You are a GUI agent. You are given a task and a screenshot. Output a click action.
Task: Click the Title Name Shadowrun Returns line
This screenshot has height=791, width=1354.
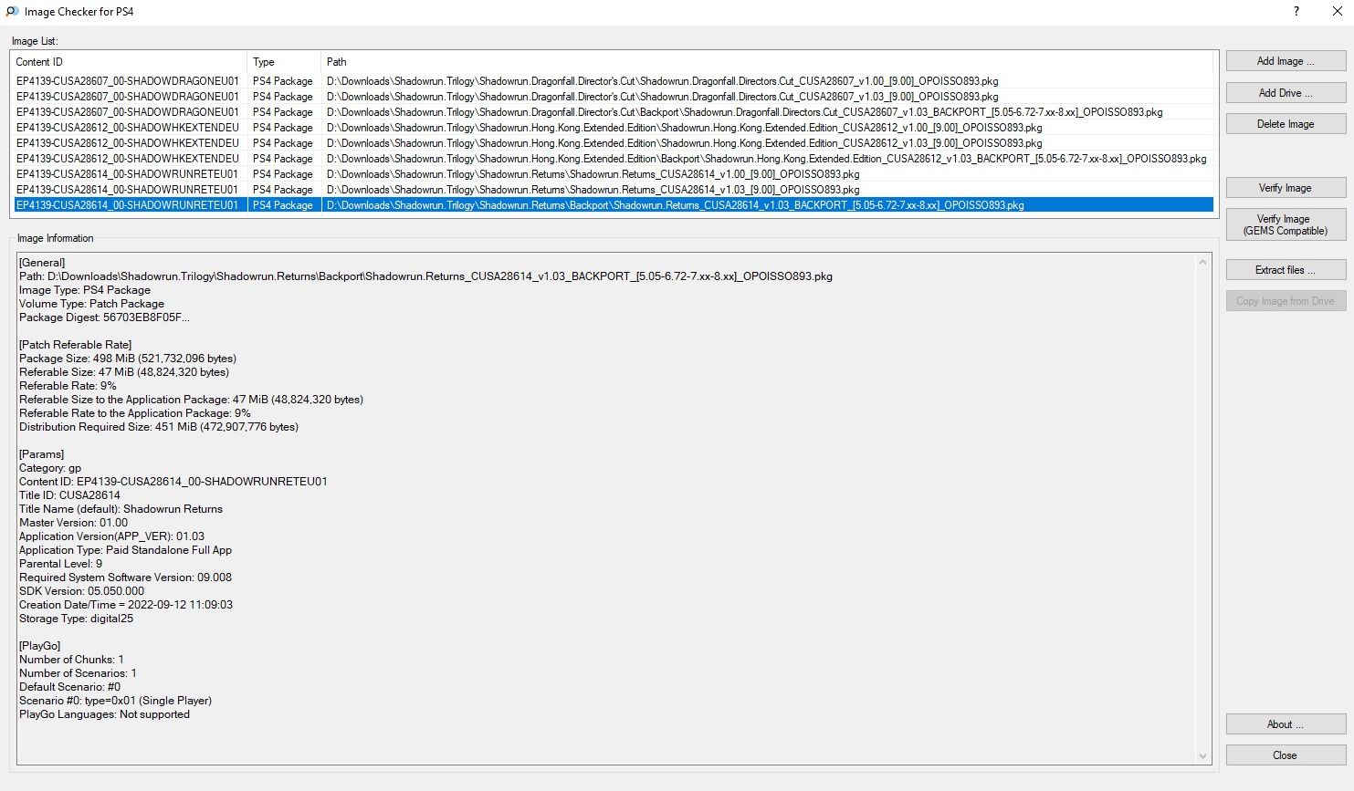coord(121,509)
